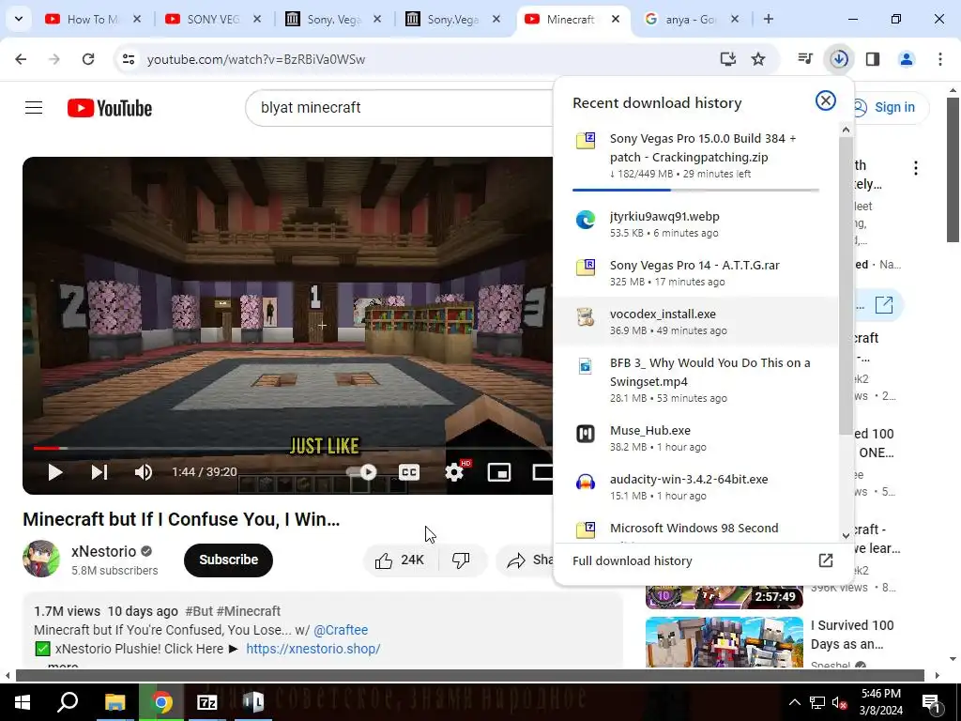Viewport: 961px width, 721px height.
Task: Like the video with thumbs up
Action: 402,560
